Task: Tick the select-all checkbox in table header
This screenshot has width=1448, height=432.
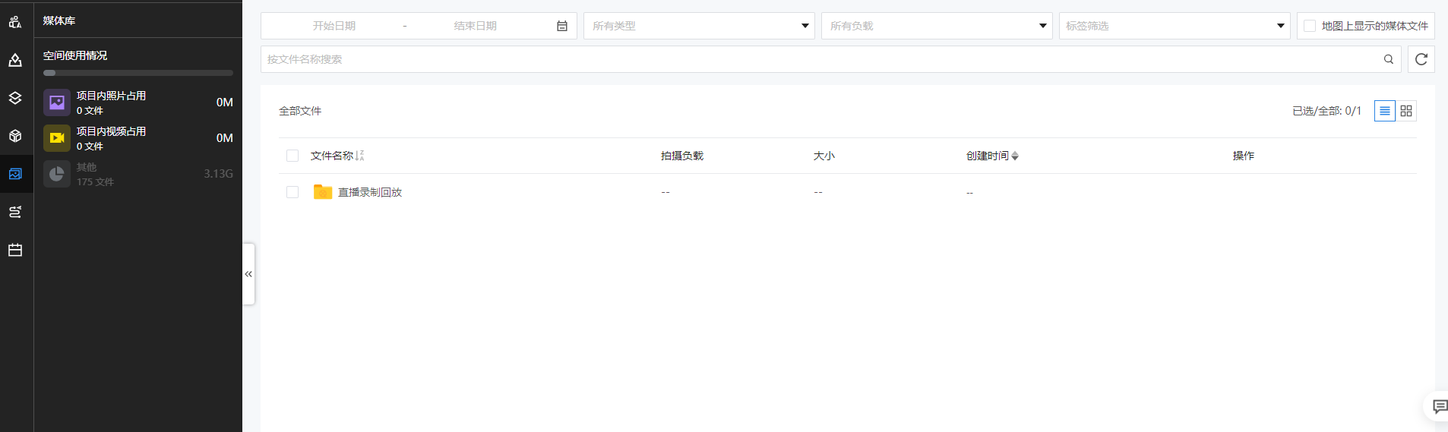Action: pos(292,156)
